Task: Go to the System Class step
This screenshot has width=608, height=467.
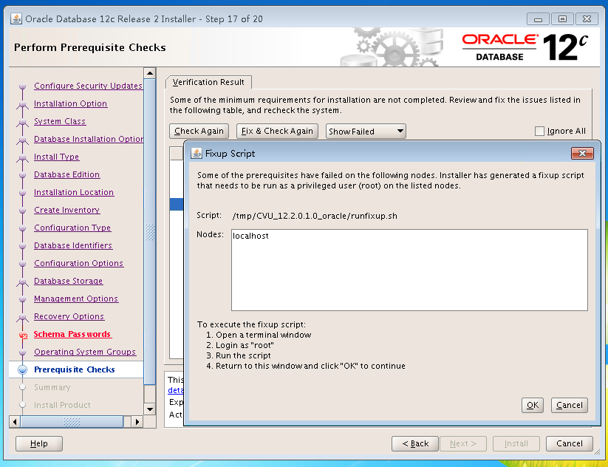Action: (60, 121)
